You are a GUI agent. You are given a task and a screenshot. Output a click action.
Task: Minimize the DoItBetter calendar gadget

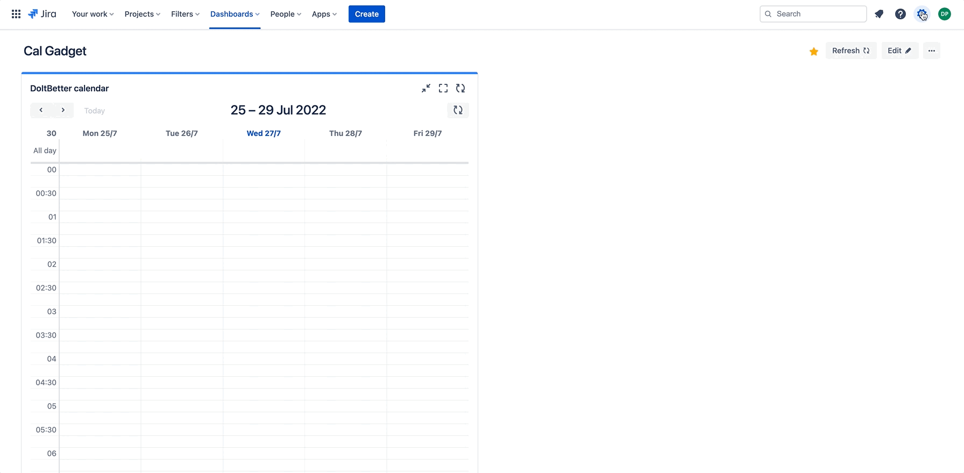tap(426, 88)
